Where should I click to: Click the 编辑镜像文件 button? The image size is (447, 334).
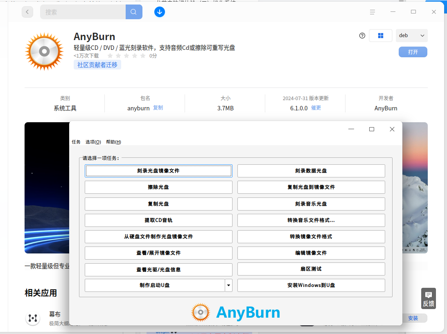(311, 253)
